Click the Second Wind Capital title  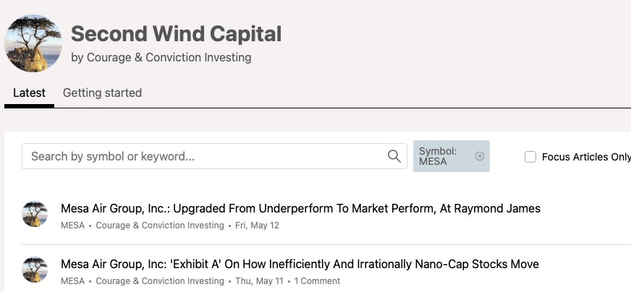coord(176,33)
